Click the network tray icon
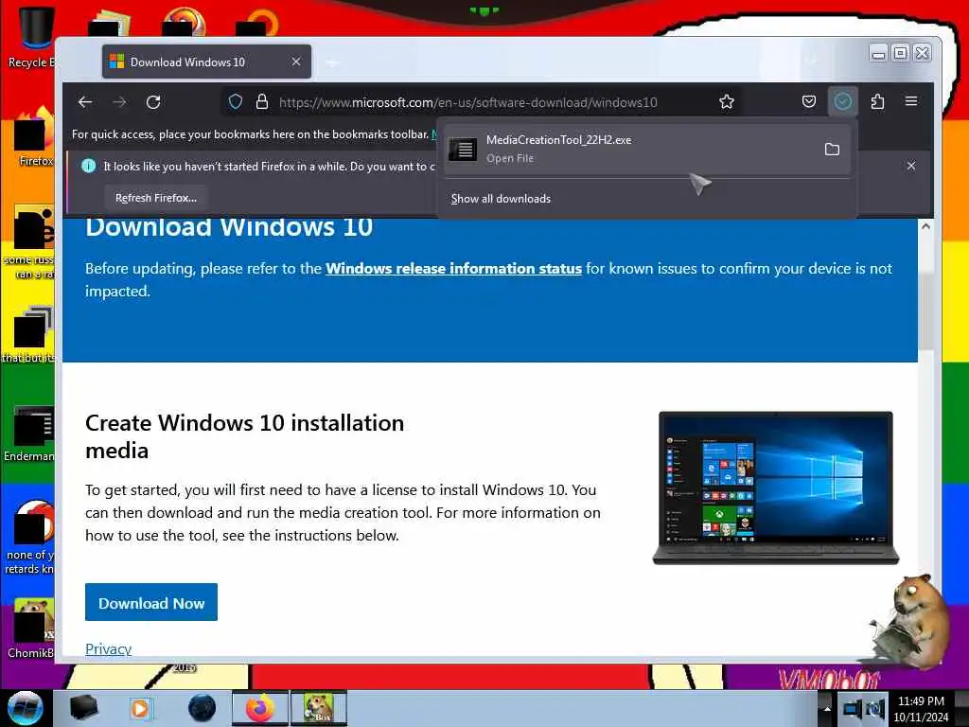The width and height of the screenshot is (969, 727). click(x=852, y=709)
